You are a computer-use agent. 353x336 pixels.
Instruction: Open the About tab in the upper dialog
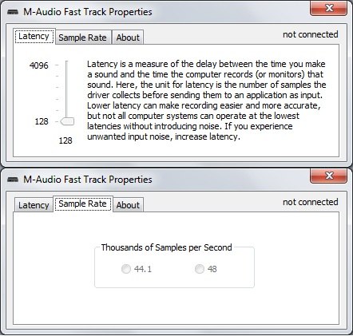coord(128,38)
